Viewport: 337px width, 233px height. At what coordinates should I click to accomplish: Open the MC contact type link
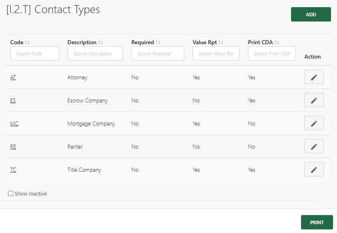(14, 123)
